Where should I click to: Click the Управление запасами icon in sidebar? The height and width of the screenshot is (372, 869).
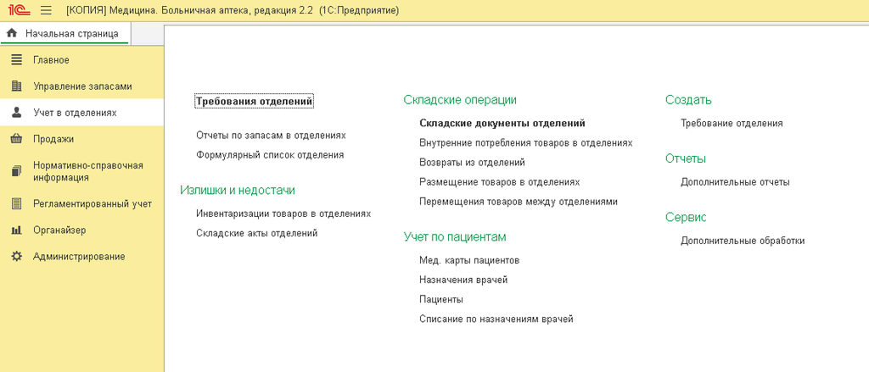point(16,86)
